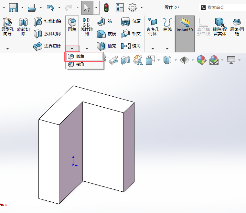Expand the 参考几何体 dropdown arrow
This screenshot has height=213, width=246.
tap(153, 49)
